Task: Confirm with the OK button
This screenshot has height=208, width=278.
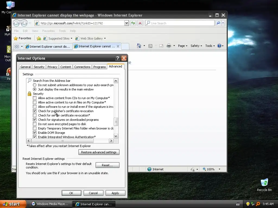Action: 71,193
